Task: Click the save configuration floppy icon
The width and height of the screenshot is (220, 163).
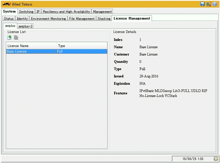Action: 202,4
